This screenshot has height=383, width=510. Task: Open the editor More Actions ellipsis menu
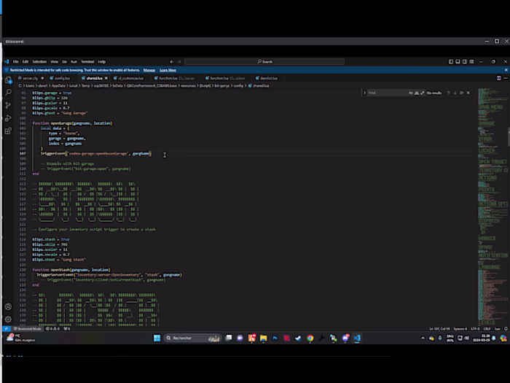[506, 78]
